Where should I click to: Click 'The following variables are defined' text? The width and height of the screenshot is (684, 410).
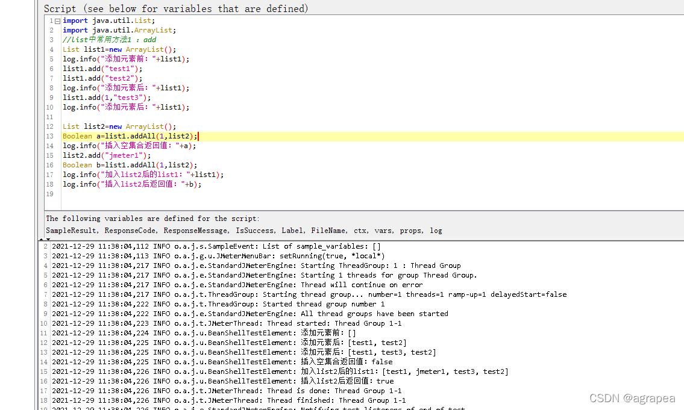pos(152,219)
